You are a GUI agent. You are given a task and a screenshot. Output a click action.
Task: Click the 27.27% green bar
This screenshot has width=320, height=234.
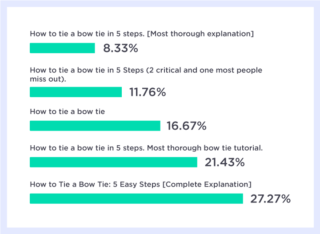coord(136,198)
